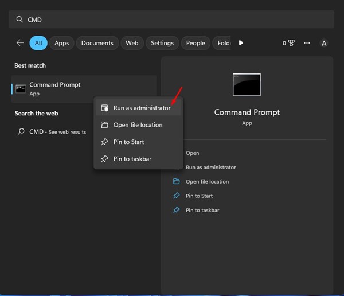Click Pin to Start in preview pane
Screen dimensions: 344x296
click(x=199, y=196)
